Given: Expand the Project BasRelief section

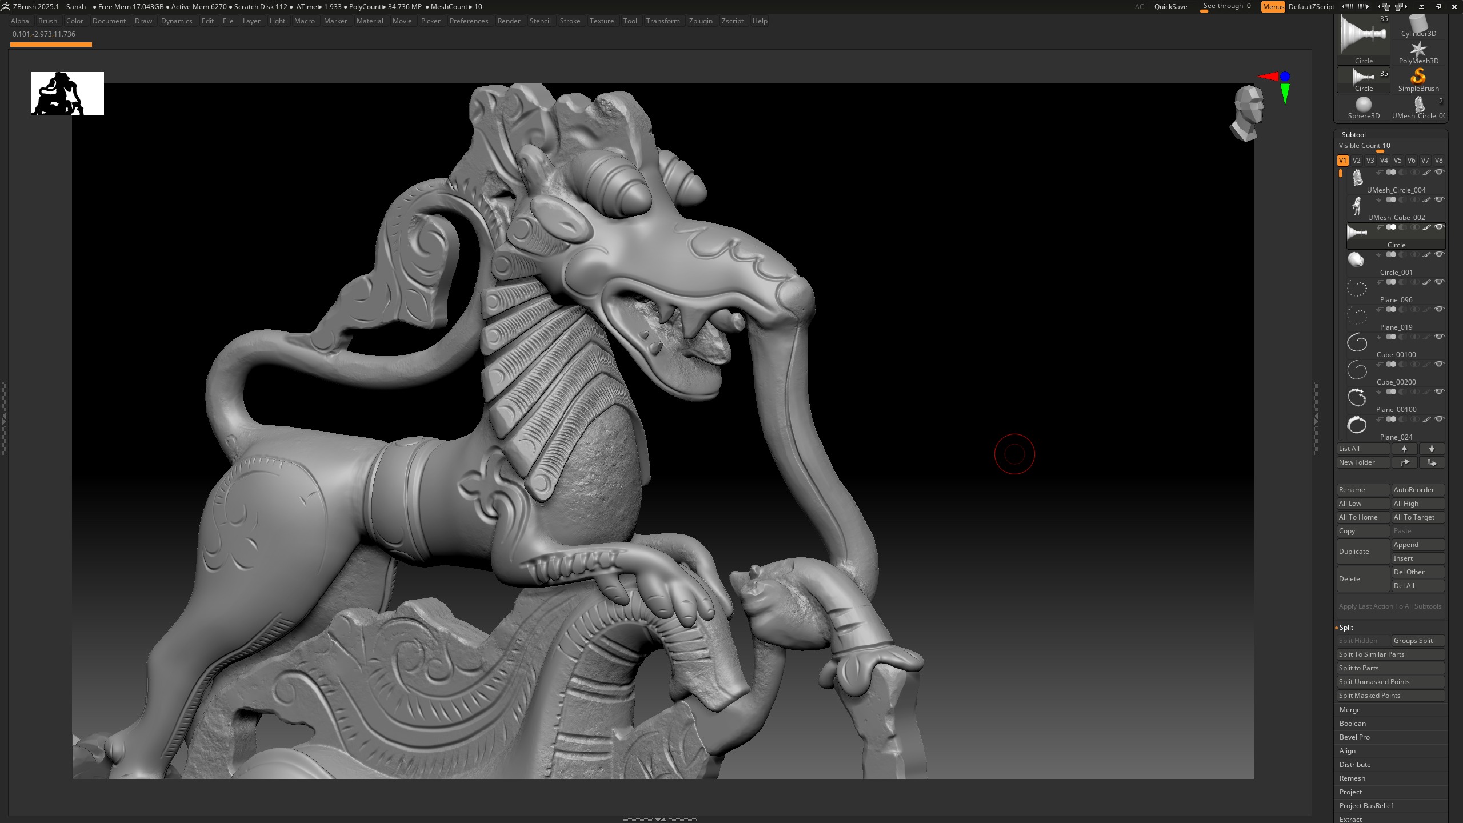Looking at the screenshot, I should click(1366, 806).
